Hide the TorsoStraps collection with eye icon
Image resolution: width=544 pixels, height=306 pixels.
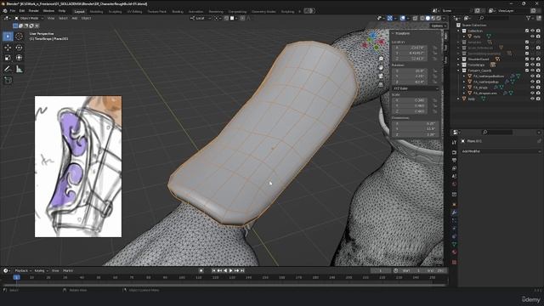(x=533, y=65)
